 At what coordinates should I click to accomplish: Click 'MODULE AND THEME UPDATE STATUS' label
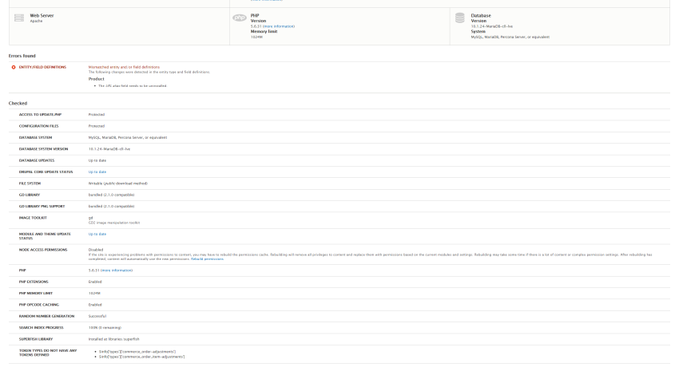[x=45, y=236]
